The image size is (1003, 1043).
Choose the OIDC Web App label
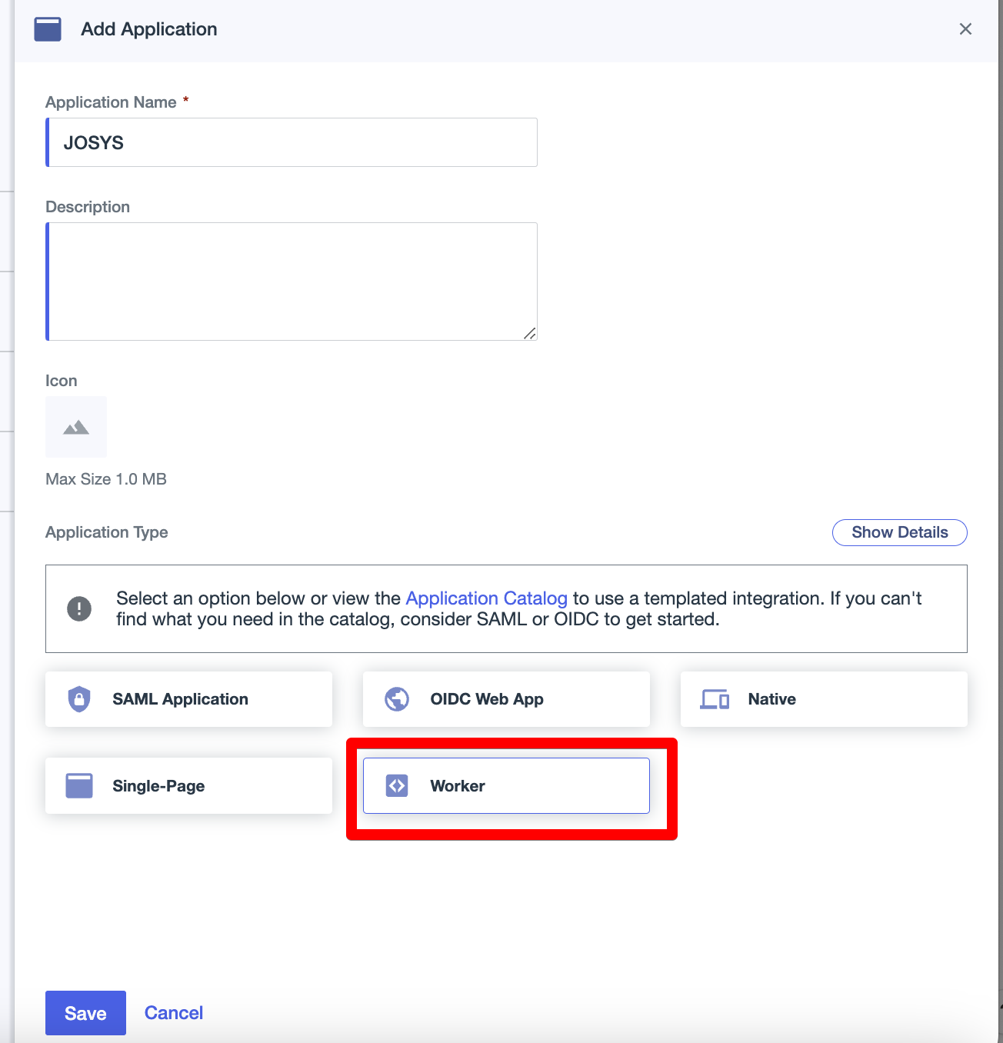tap(486, 699)
